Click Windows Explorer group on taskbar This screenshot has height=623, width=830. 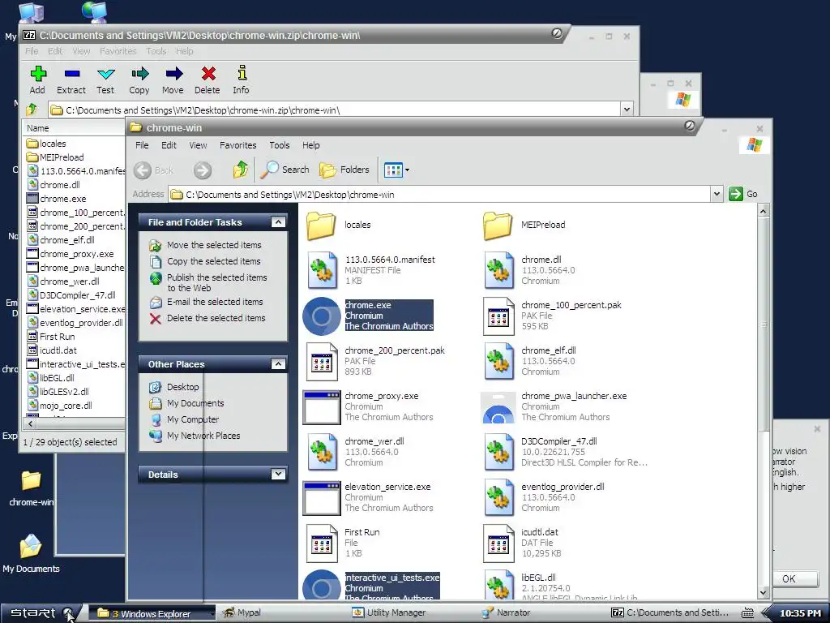pos(151,613)
